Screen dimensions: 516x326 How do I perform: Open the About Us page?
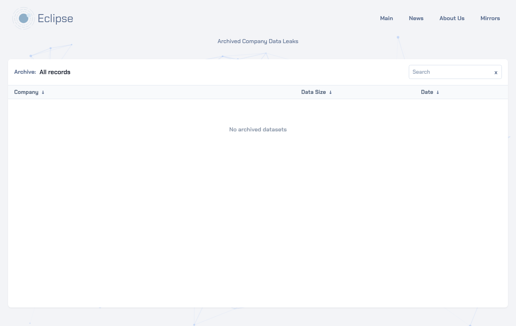[452, 18]
